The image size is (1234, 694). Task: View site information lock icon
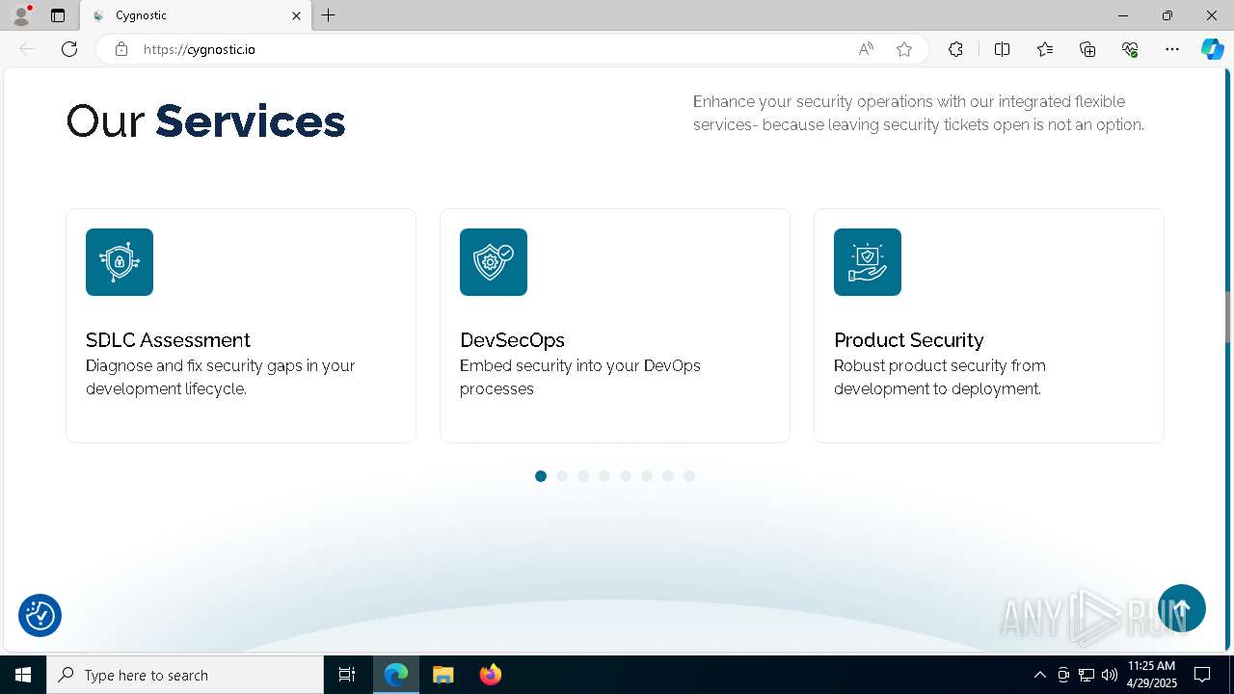tap(121, 49)
